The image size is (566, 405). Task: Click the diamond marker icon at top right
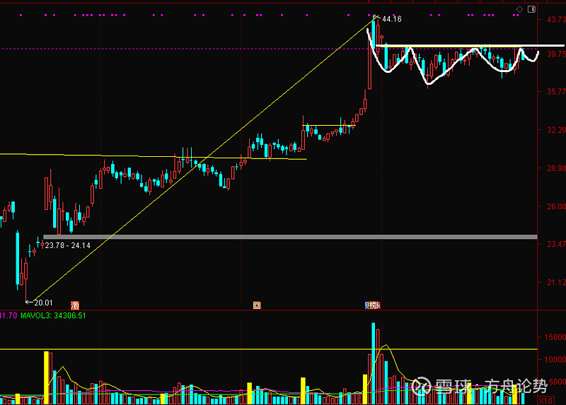pyautogui.click(x=519, y=9)
